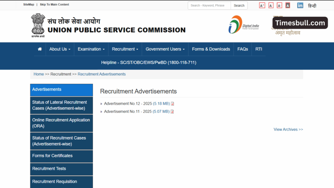Switch language to Hindi
The image size is (334, 188).
point(312,6)
